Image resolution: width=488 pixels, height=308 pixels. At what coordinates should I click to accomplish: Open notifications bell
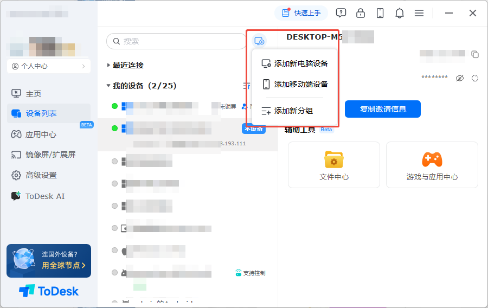(x=400, y=13)
